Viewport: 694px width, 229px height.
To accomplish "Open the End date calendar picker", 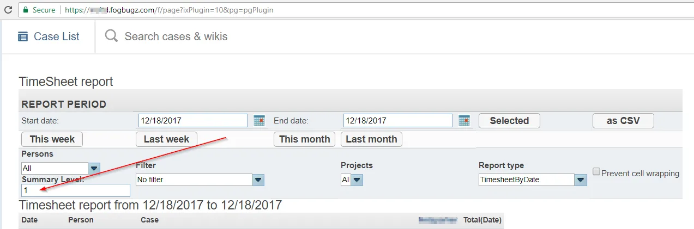I will (464, 120).
